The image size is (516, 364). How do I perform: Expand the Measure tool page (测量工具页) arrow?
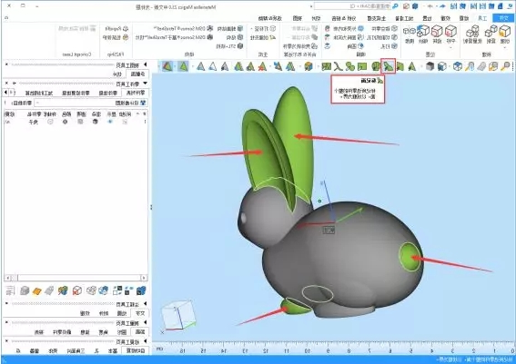(x=145, y=323)
